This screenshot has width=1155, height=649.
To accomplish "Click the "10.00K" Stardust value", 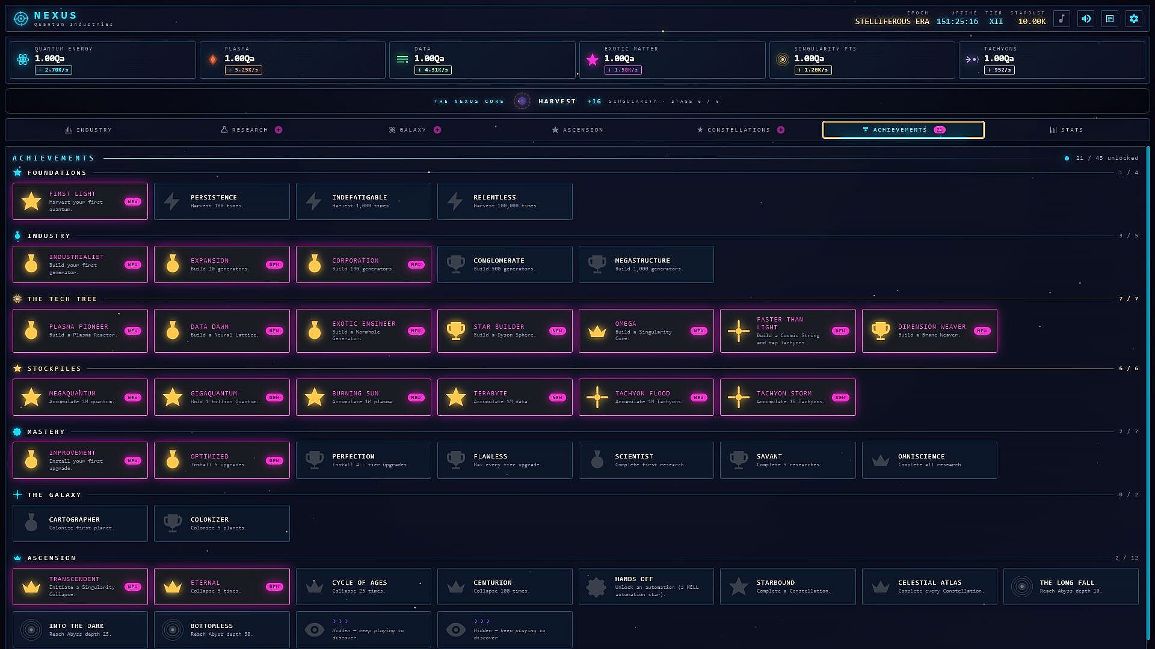I will tap(1032, 21).
